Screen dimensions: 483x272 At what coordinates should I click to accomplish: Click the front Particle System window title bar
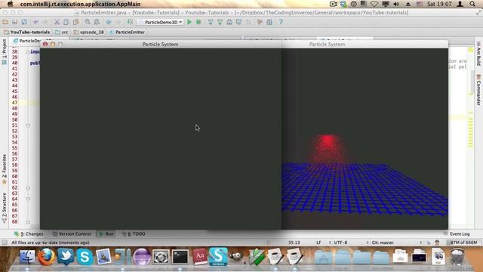click(x=160, y=44)
